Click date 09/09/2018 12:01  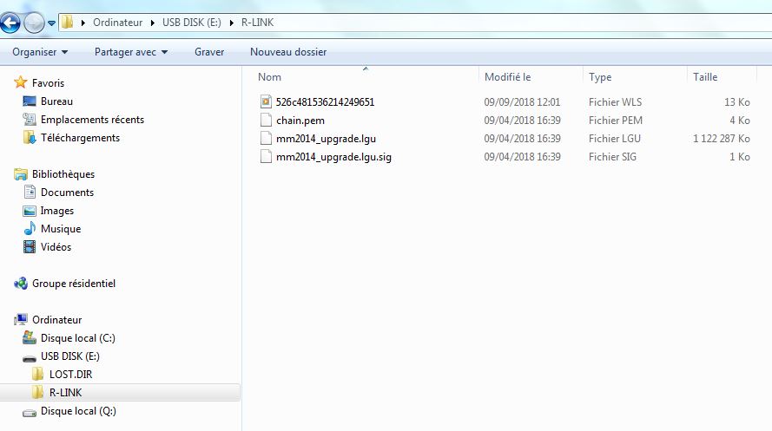coord(522,102)
